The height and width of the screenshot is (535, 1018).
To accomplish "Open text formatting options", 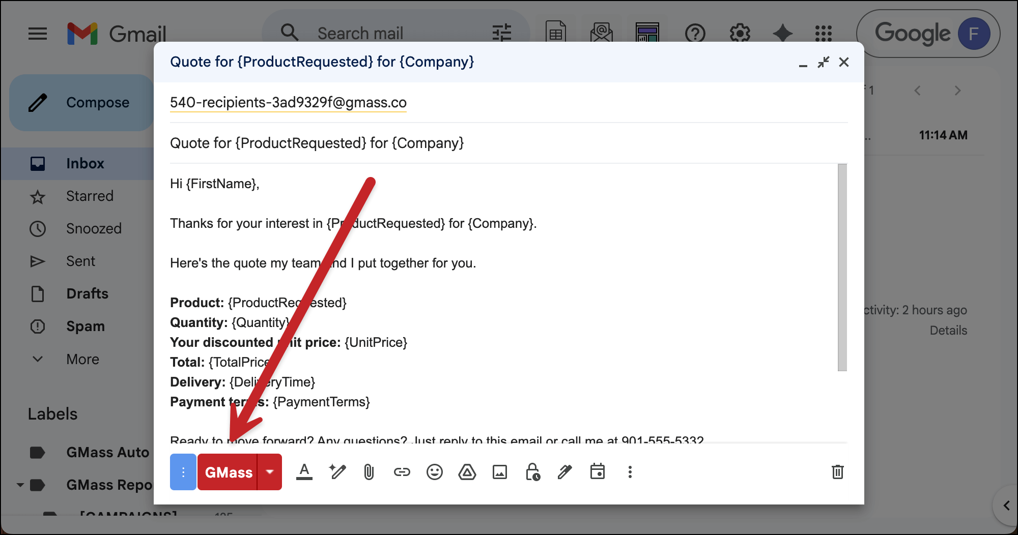I will tap(304, 472).
